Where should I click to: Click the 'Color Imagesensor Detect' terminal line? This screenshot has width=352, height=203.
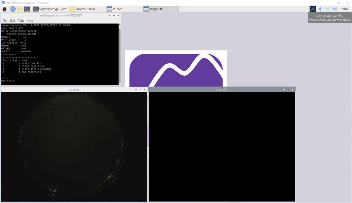19,31
